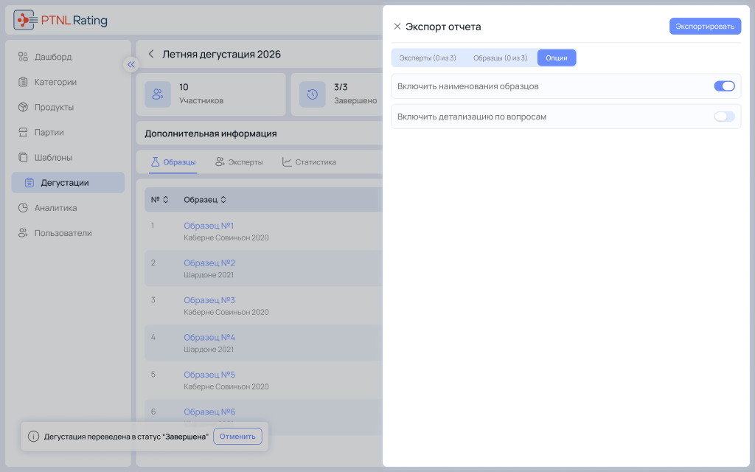Click the Шаблоны copy icon
This screenshot has height=472, width=755.
click(x=23, y=158)
